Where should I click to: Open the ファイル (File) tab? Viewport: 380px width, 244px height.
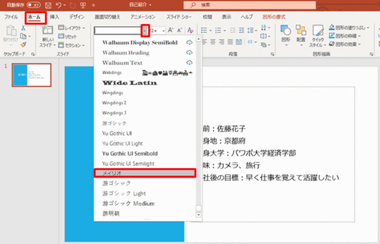tap(11, 17)
